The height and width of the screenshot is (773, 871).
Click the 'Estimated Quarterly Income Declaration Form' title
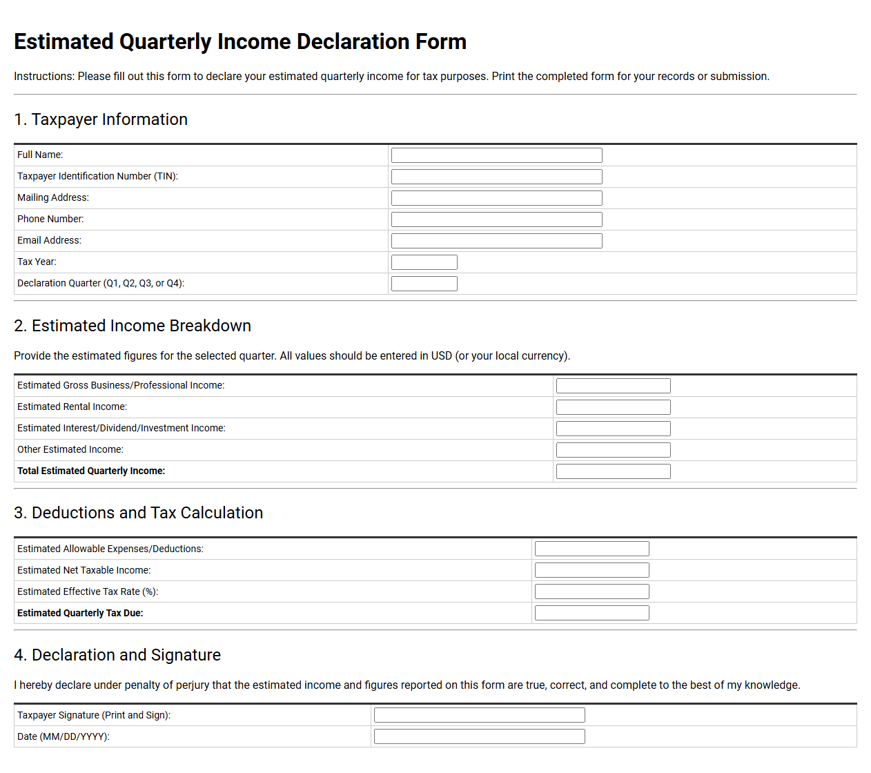(240, 41)
